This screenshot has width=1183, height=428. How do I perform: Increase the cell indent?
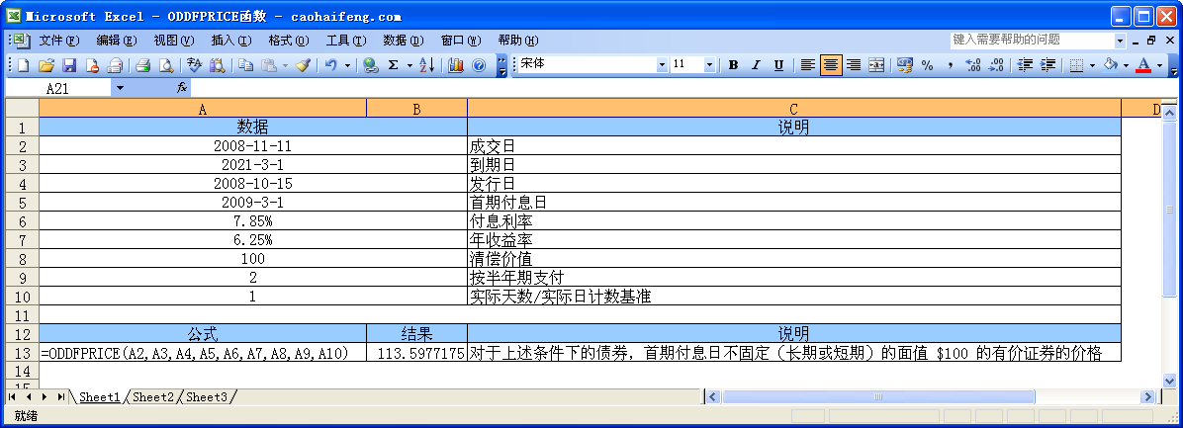pyautogui.click(x=1047, y=65)
